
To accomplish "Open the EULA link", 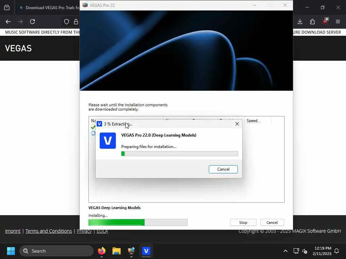I will click(x=102, y=231).
